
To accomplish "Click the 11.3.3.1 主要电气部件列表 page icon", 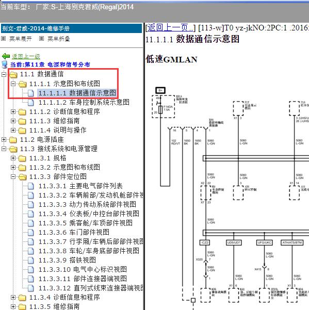I will tap(31, 186).
